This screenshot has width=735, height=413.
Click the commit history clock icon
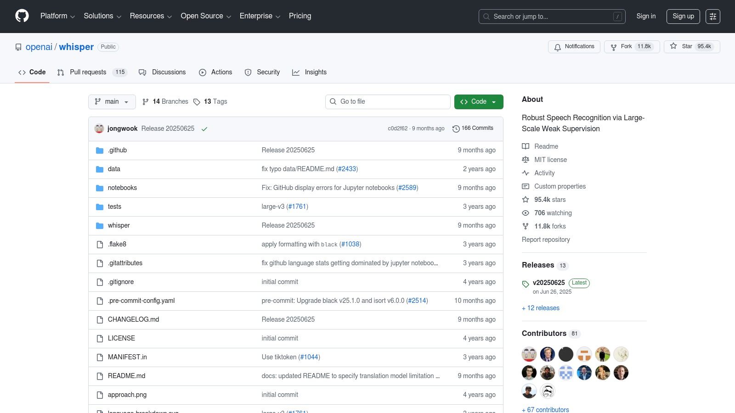tap(456, 129)
